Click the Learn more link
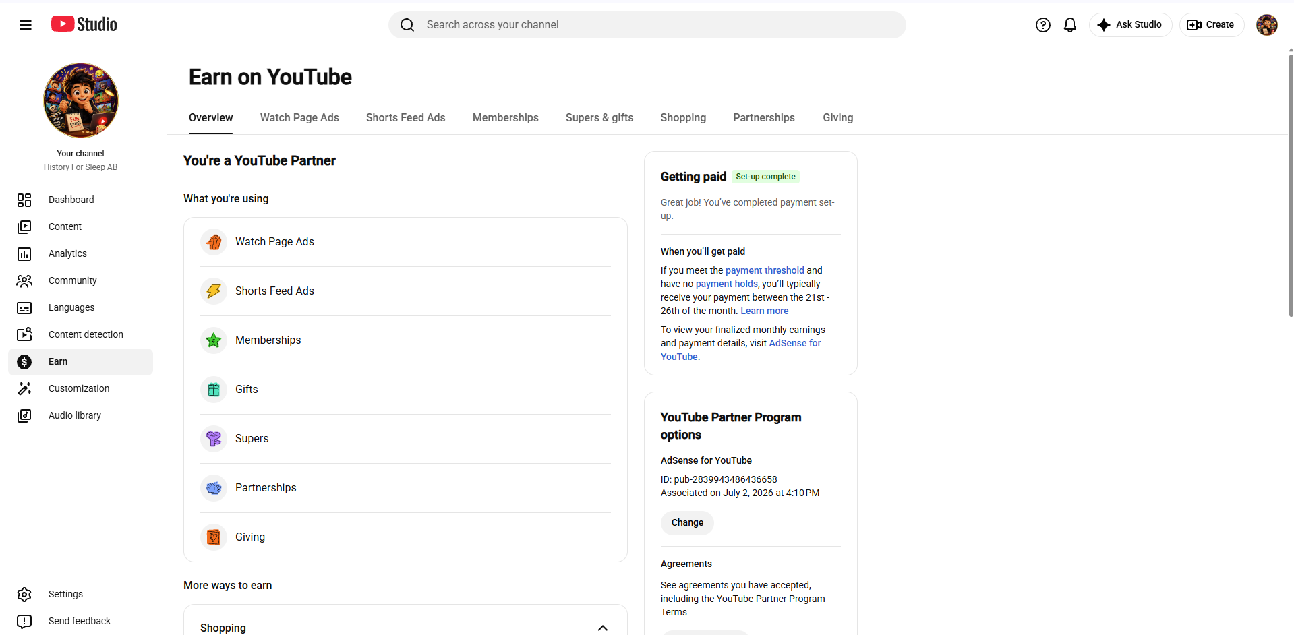Viewport: 1294px width, 635px height. pyautogui.click(x=765, y=311)
